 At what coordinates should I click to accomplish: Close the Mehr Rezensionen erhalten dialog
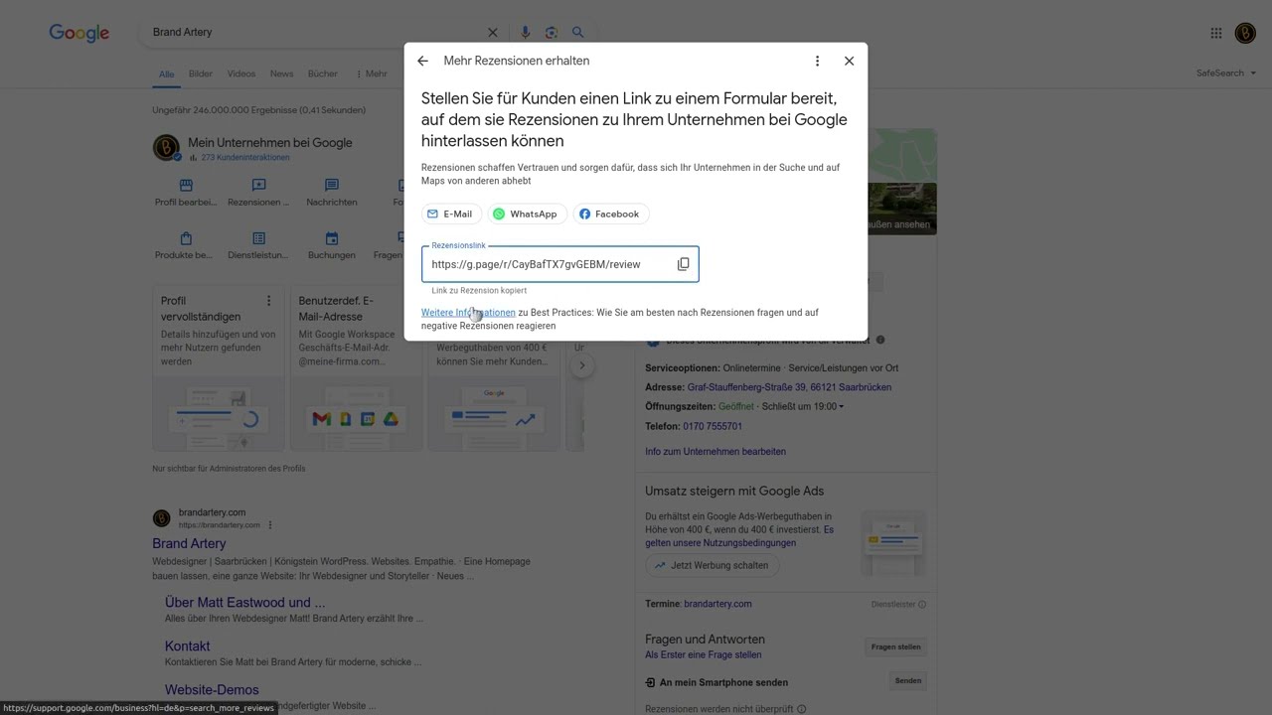(x=849, y=61)
